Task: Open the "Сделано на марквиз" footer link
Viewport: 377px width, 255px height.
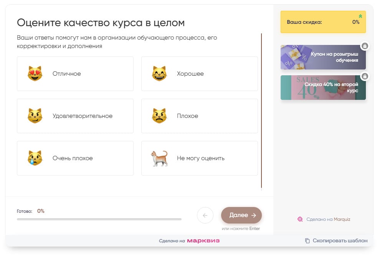Action: click(x=188, y=240)
